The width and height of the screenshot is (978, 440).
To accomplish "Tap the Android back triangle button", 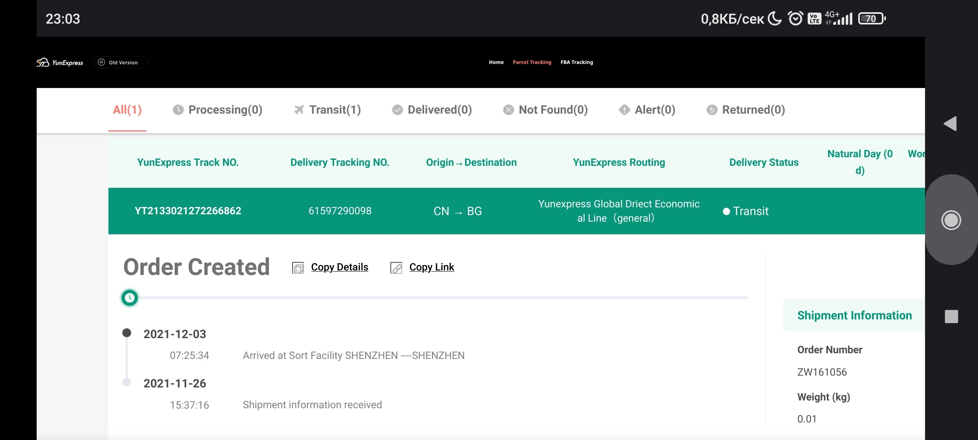I will 950,124.
